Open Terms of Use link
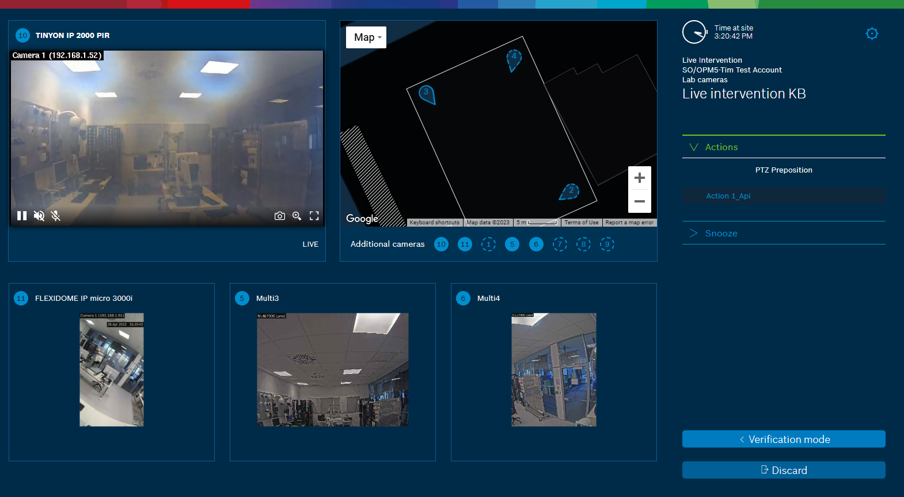 pyautogui.click(x=581, y=223)
